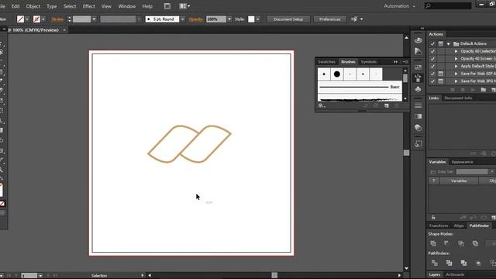Open the Arrange Documents dropdown
The image size is (496, 279).
184,6
